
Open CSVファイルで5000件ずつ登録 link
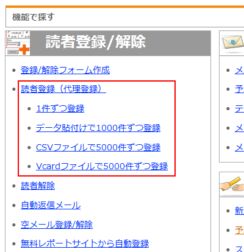[98, 147]
